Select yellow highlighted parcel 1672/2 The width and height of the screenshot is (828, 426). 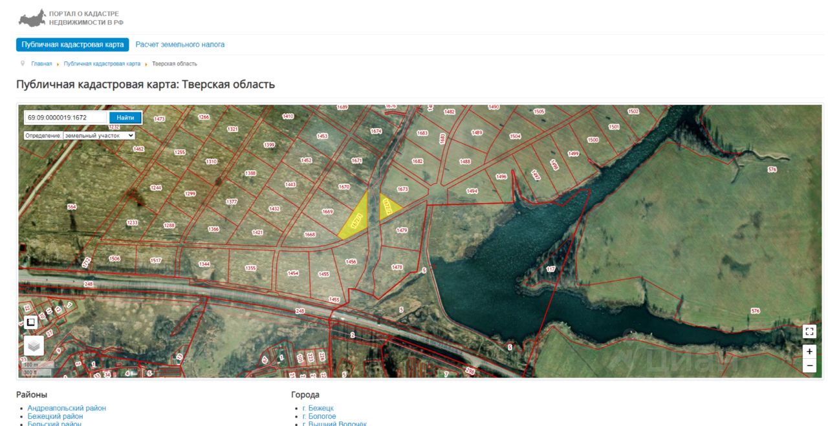click(389, 206)
